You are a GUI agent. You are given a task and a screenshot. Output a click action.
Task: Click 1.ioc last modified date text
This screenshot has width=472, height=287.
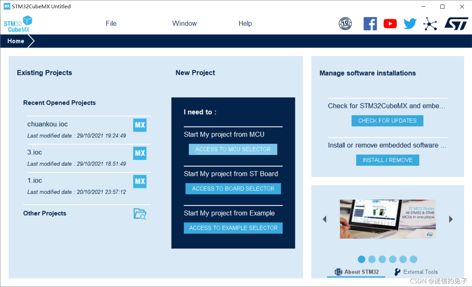(77, 192)
